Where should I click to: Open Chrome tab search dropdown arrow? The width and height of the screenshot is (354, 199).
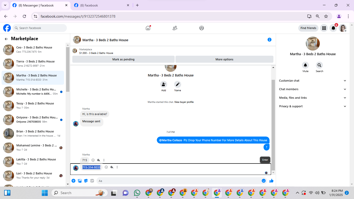(5, 5)
